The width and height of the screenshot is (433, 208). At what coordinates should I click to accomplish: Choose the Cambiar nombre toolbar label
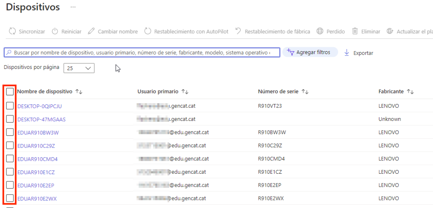pyautogui.click(x=118, y=31)
